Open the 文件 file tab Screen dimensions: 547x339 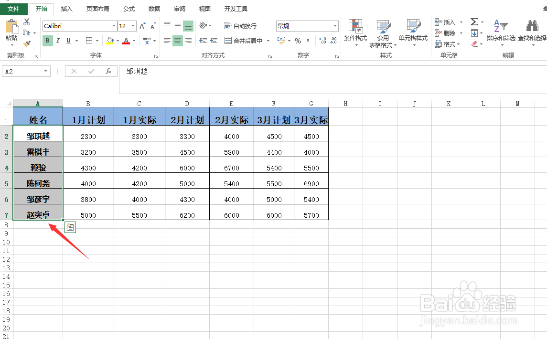[13, 9]
